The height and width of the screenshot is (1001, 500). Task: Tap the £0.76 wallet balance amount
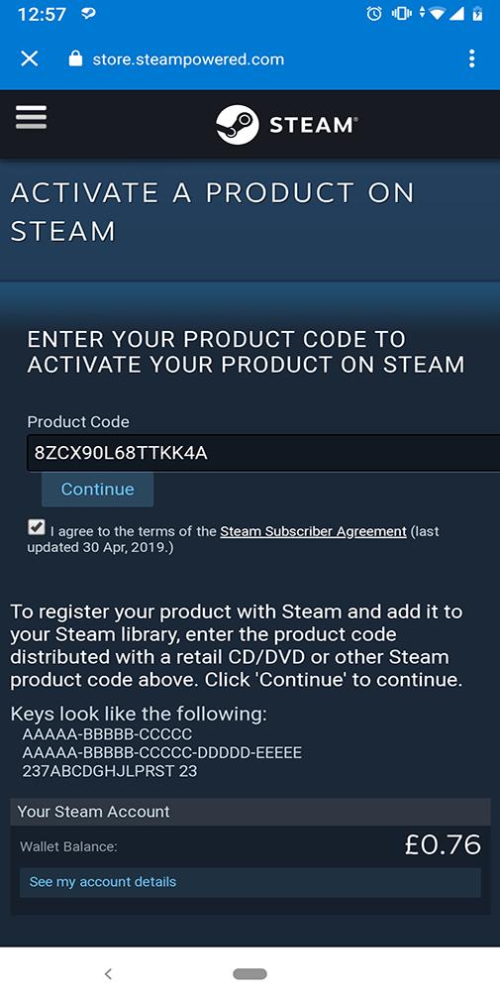pyautogui.click(x=444, y=845)
